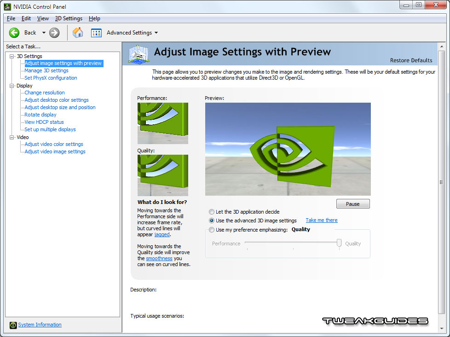Select Use my preference emphasizing option
This screenshot has height=337, width=450.
(x=212, y=230)
